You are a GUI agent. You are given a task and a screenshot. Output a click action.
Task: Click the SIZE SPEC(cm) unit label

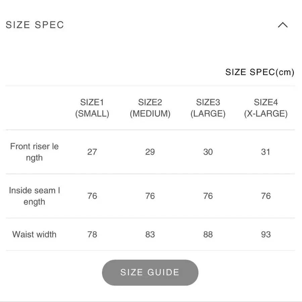tap(260, 72)
